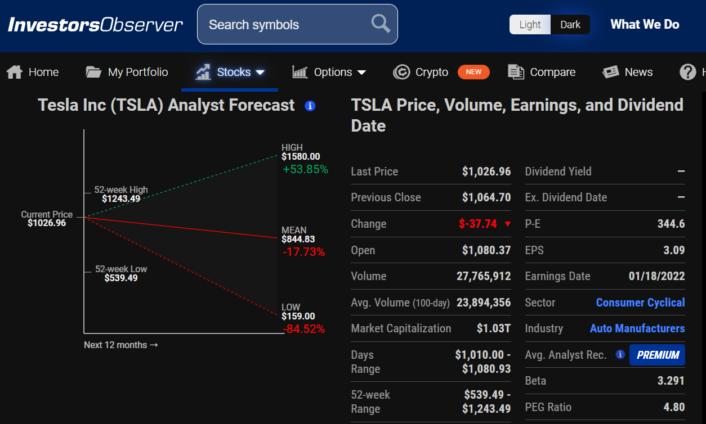Click the PREMIUM button
This screenshot has width=706, height=424.
click(x=657, y=355)
